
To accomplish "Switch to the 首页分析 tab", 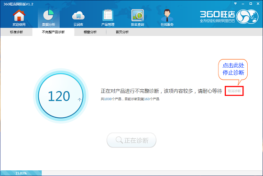I will tap(122, 32).
